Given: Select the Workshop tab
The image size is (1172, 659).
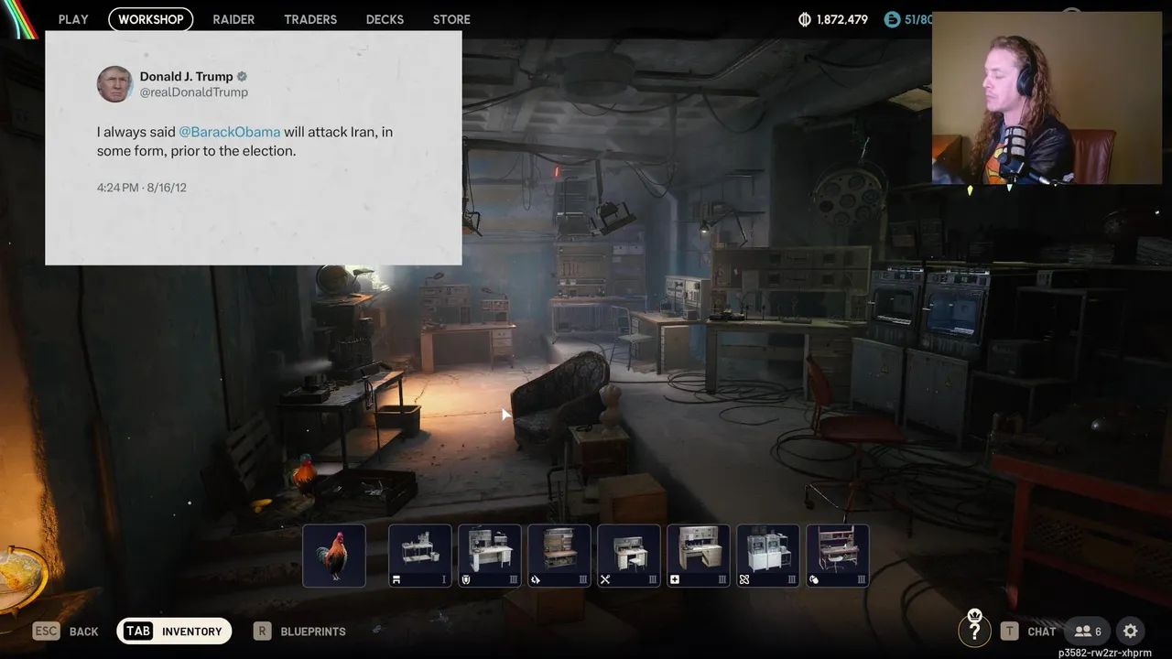Looking at the screenshot, I should click(151, 19).
